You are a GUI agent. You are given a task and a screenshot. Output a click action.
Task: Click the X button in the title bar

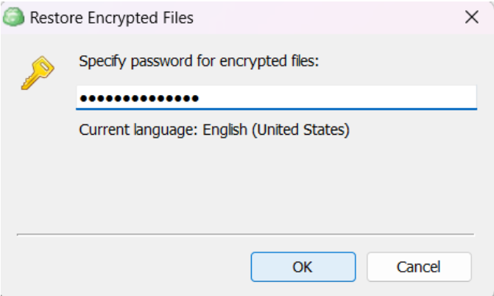(472, 18)
